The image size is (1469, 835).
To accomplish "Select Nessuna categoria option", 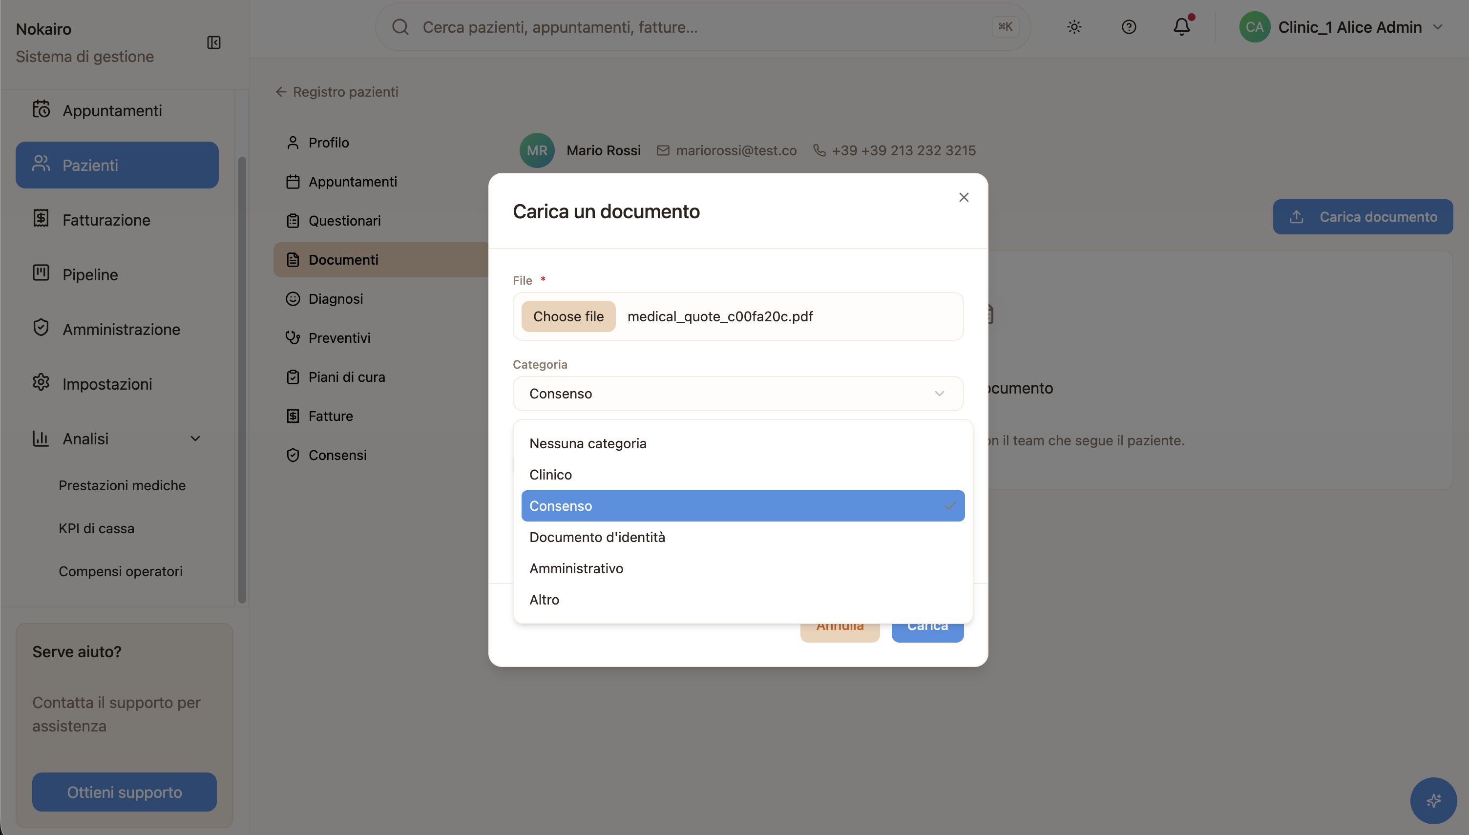I will [x=742, y=443].
